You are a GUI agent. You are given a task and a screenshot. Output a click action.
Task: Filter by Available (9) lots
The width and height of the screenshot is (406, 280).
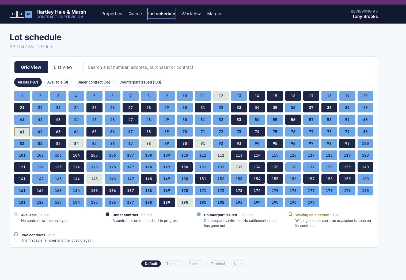[58, 82]
